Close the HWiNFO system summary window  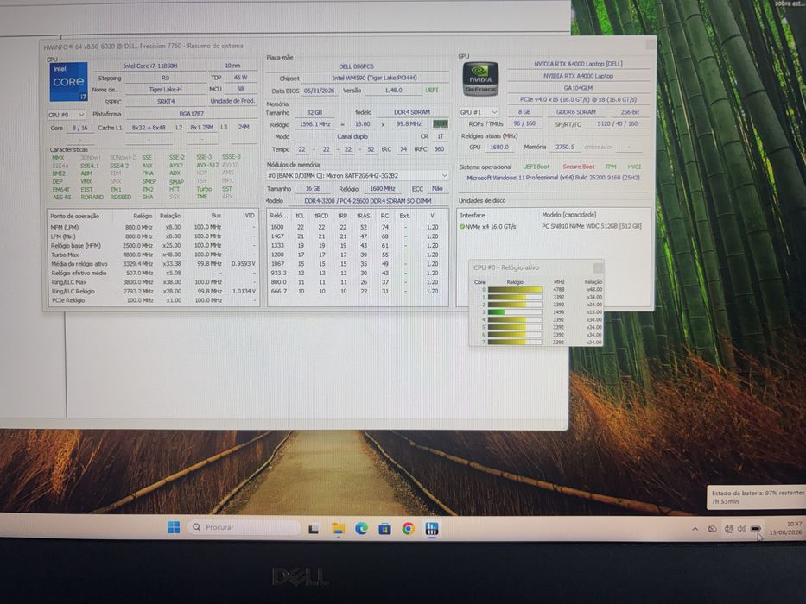tap(651, 45)
